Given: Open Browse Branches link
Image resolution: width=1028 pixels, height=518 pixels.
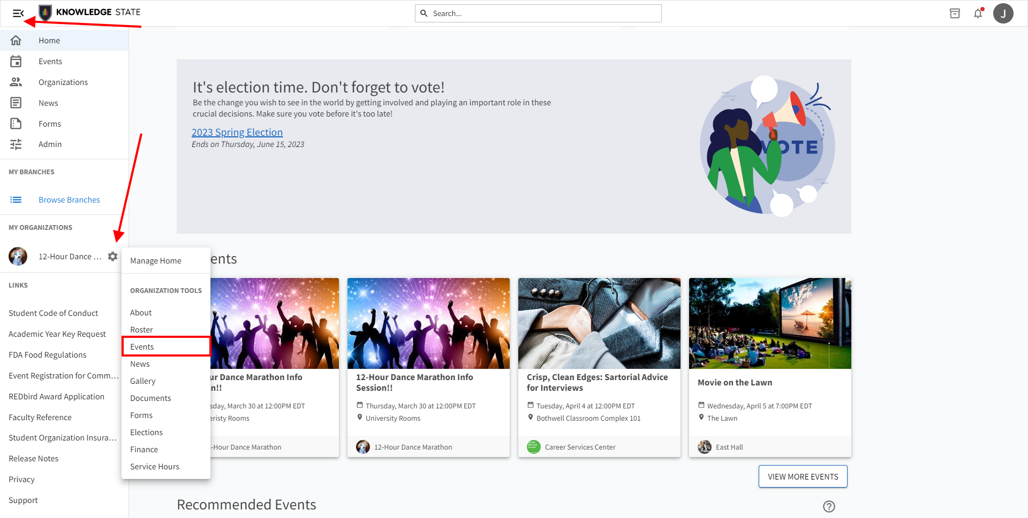Looking at the screenshot, I should tap(69, 200).
